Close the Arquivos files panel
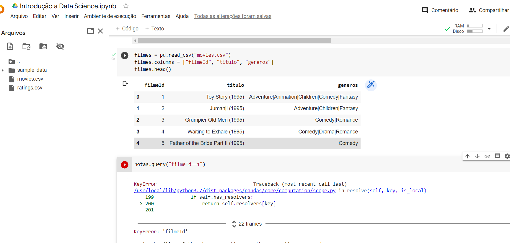 click(x=100, y=31)
